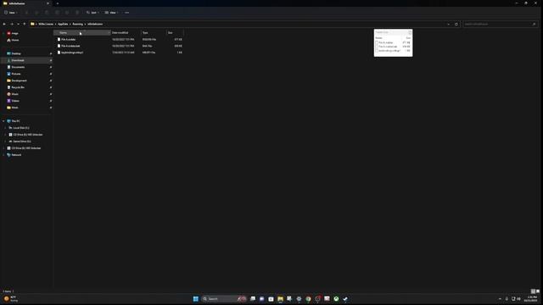The width and height of the screenshot is (543, 305).
Task: Open the recent locations dropdown arrow
Action: click(18, 25)
